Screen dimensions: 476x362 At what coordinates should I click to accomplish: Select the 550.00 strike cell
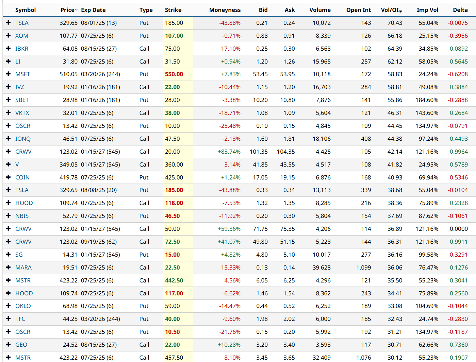pos(174,74)
